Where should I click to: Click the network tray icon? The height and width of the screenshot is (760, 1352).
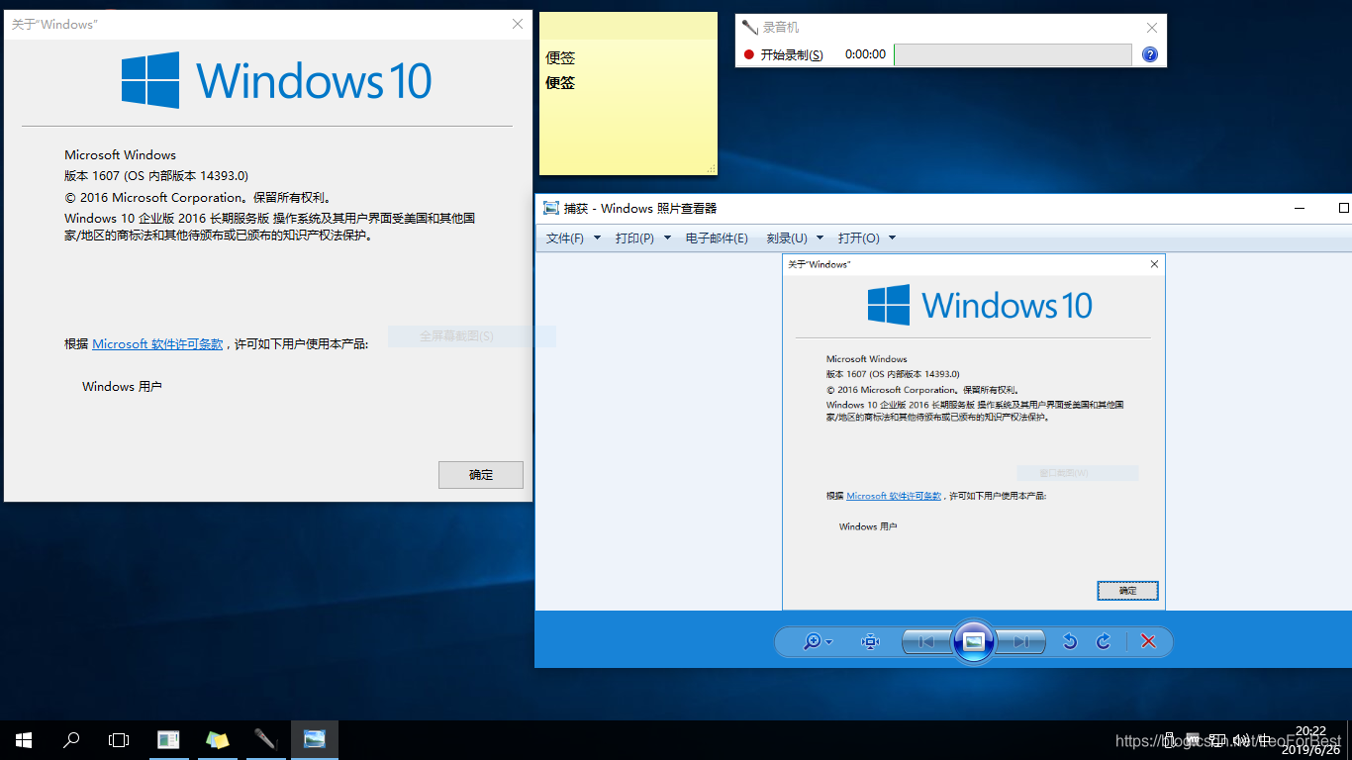tap(1217, 740)
